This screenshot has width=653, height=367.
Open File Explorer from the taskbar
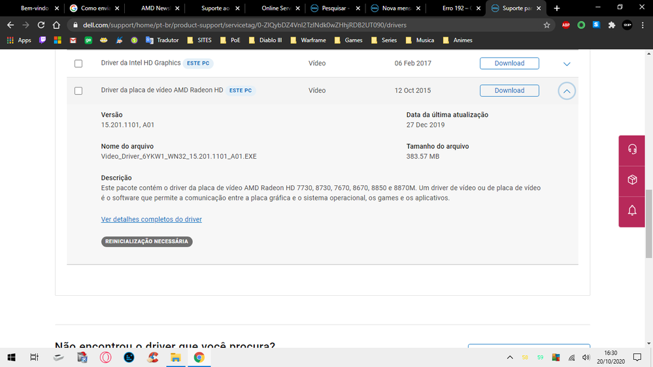coord(175,357)
